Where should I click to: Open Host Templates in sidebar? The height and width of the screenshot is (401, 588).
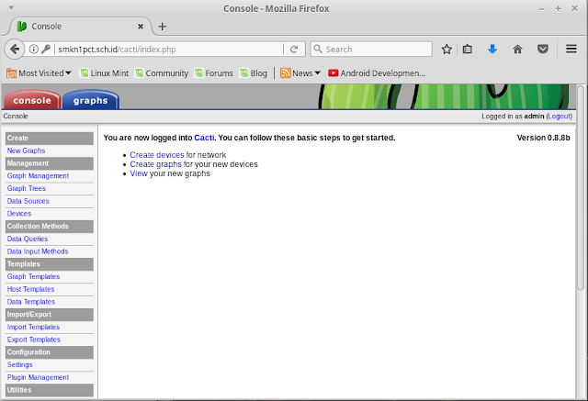[x=30, y=289]
